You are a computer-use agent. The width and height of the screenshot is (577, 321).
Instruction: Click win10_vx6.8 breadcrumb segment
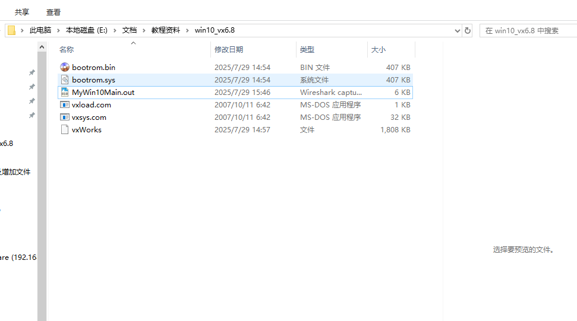[x=215, y=30]
